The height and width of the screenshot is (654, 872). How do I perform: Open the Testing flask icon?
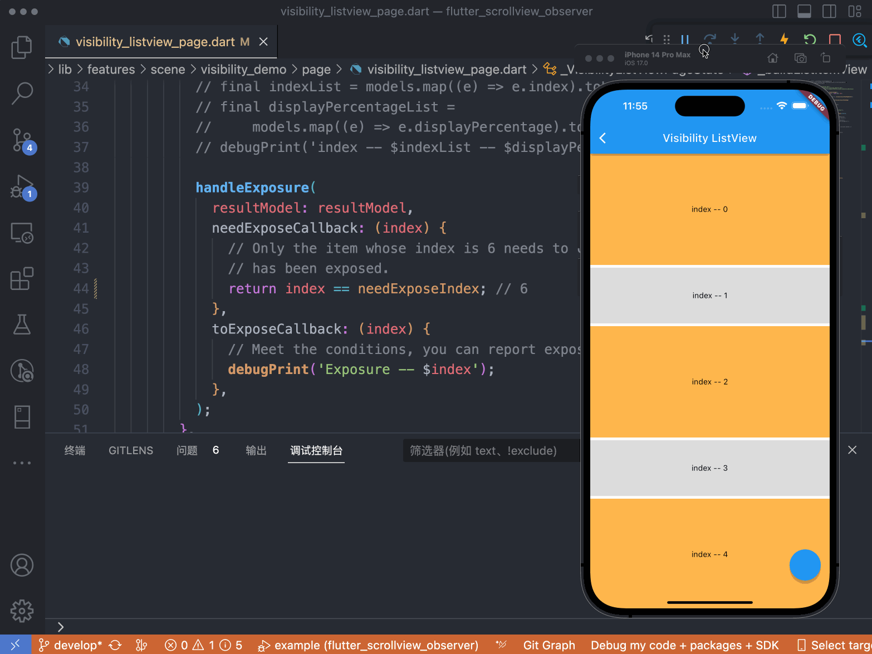[22, 324]
